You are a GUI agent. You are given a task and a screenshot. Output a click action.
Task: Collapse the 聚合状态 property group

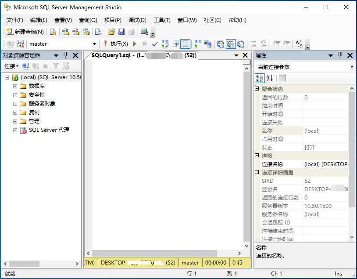click(x=257, y=88)
